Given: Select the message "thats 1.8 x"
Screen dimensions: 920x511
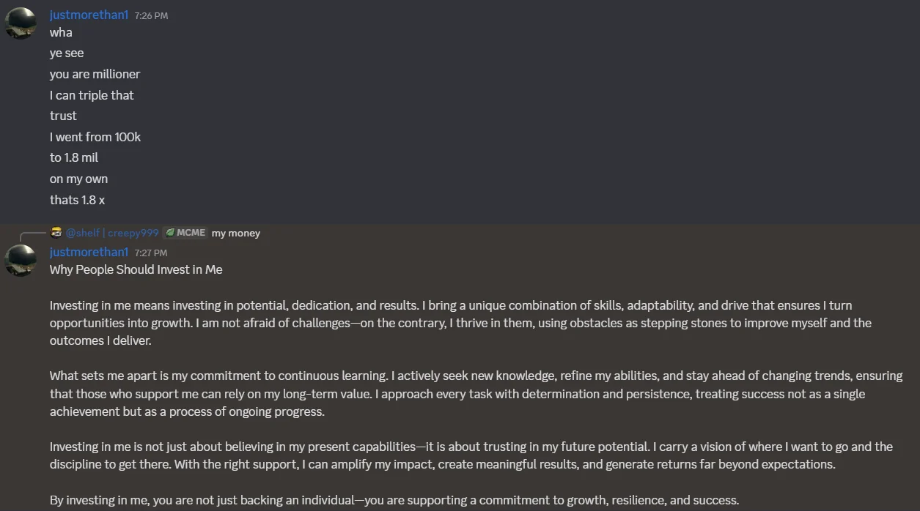Looking at the screenshot, I should [x=77, y=200].
